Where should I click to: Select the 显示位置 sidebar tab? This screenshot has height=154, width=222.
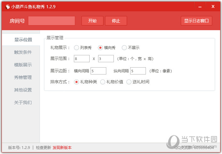coord(21,40)
